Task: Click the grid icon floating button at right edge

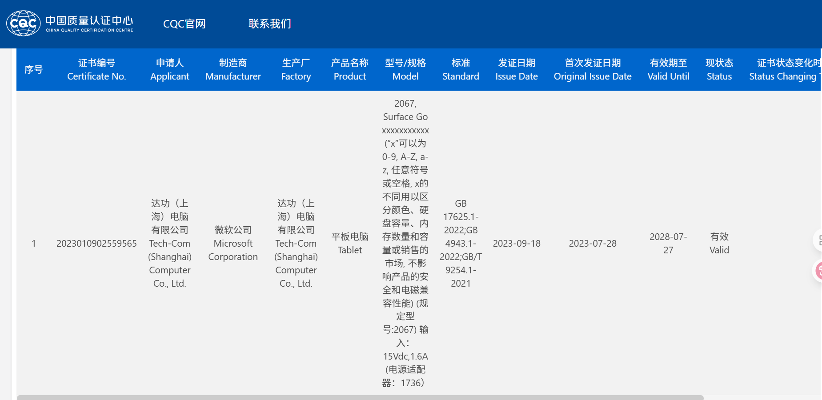Action: [x=818, y=240]
